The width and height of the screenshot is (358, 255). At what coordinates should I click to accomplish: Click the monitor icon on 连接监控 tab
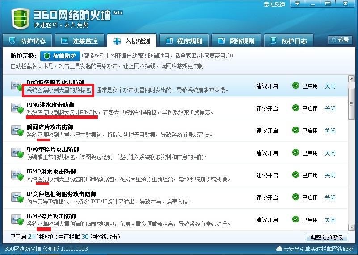65,41
